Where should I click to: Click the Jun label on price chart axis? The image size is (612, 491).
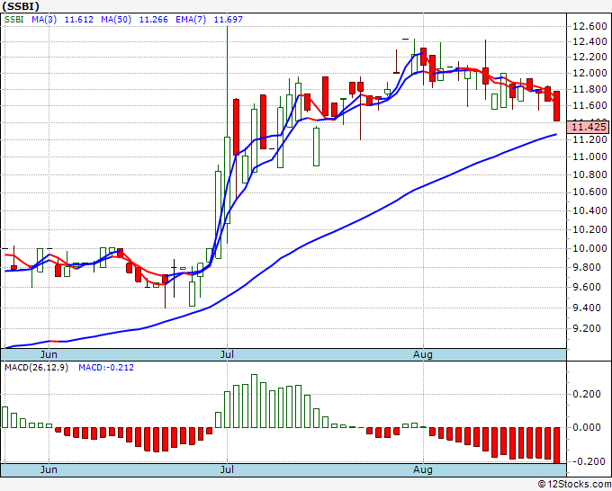[49, 354]
